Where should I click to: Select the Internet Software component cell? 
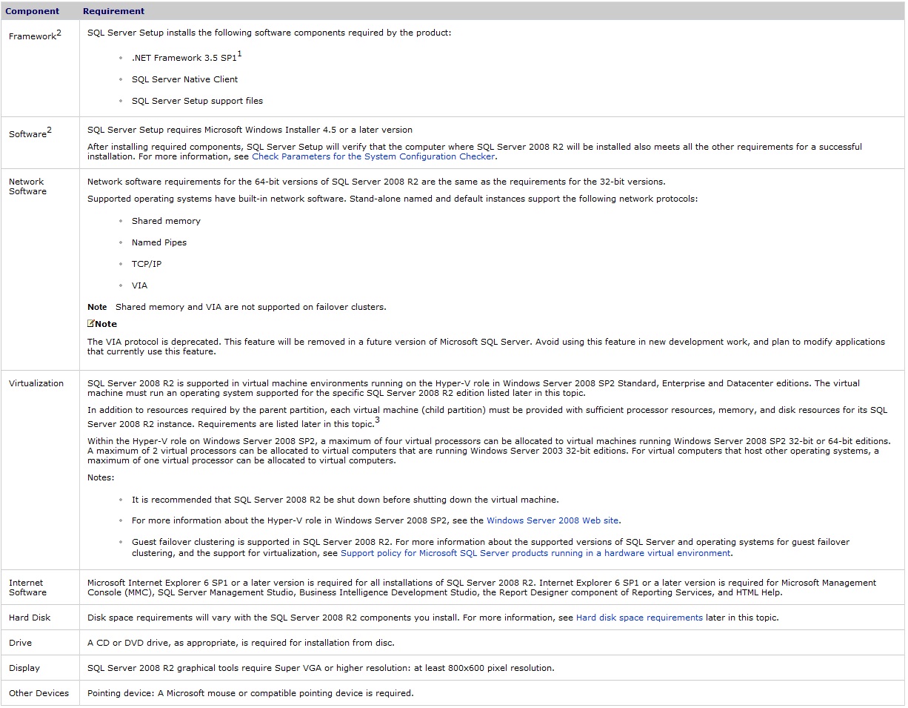click(x=41, y=588)
